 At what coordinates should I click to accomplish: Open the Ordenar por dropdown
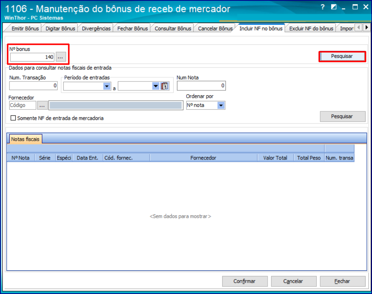click(x=221, y=105)
